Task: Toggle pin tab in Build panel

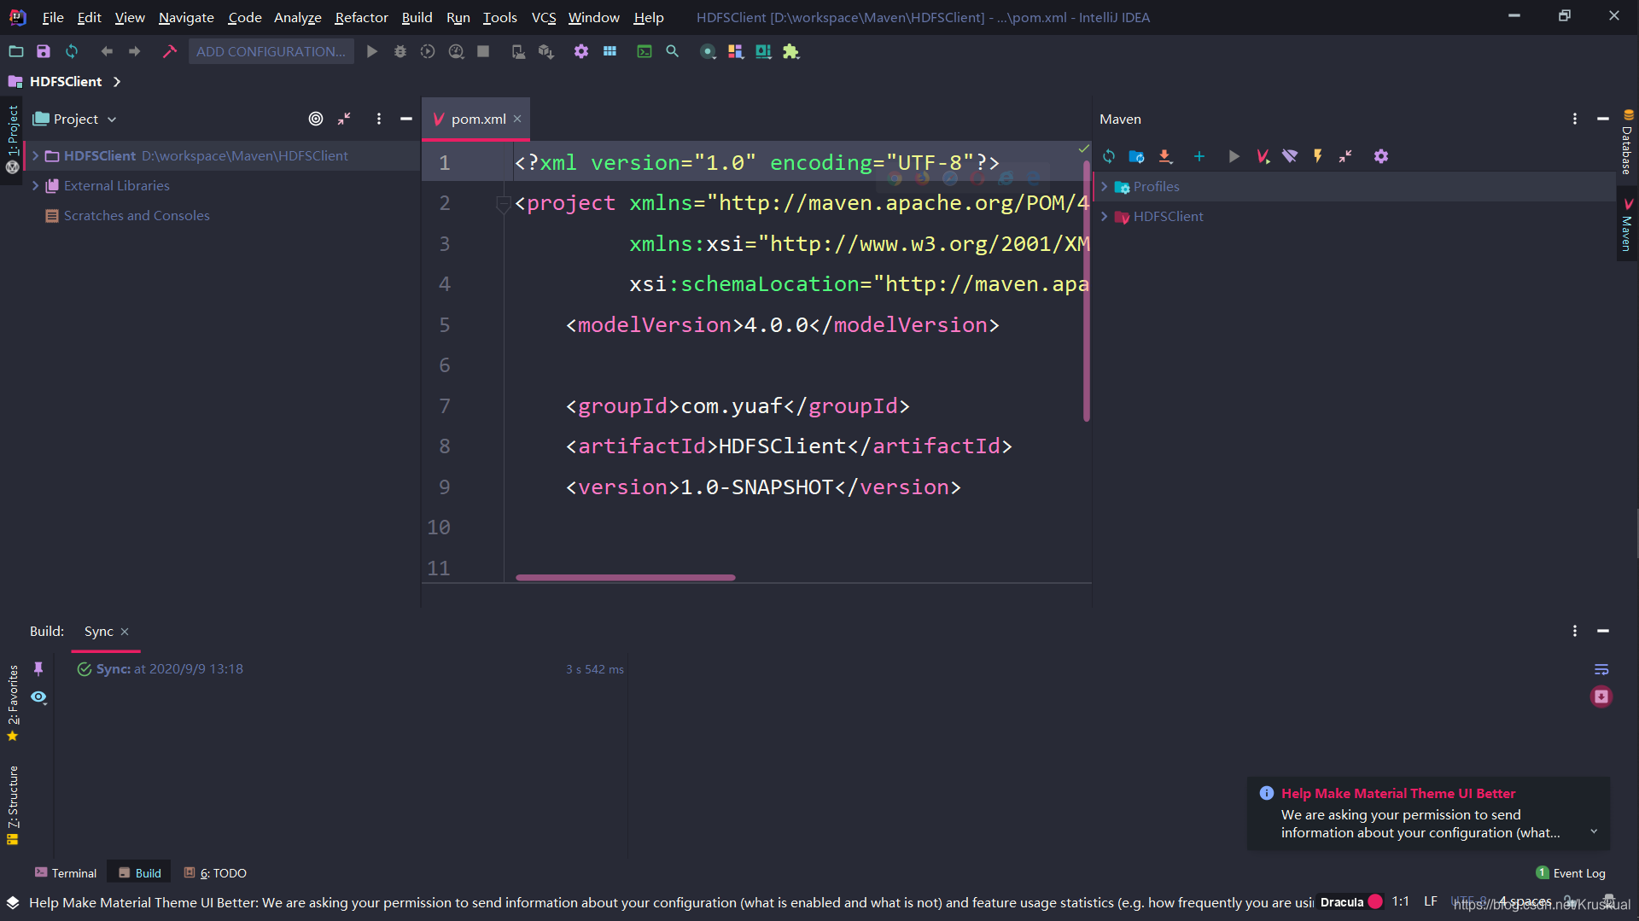Action: pyautogui.click(x=38, y=668)
